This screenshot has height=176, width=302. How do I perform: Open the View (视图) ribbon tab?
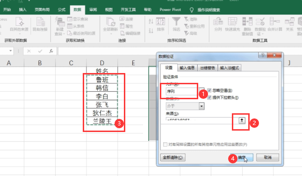(108, 10)
